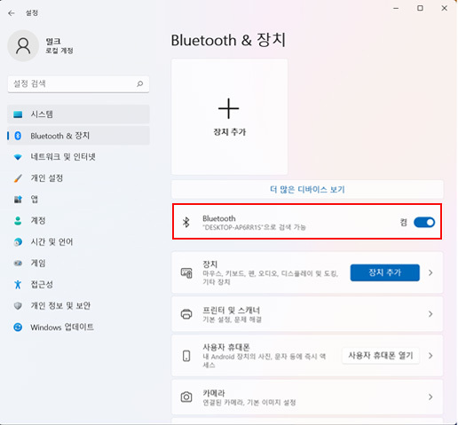The image size is (458, 425).
Task: Click the 설정 검색 search field
Action: [78, 84]
